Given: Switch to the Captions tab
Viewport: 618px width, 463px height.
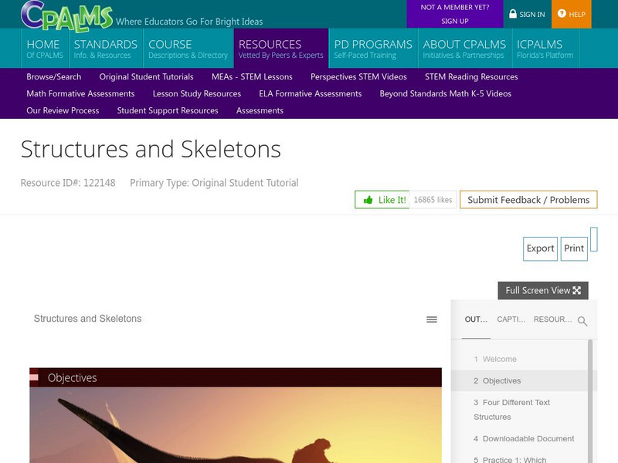Looking at the screenshot, I should [x=511, y=319].
